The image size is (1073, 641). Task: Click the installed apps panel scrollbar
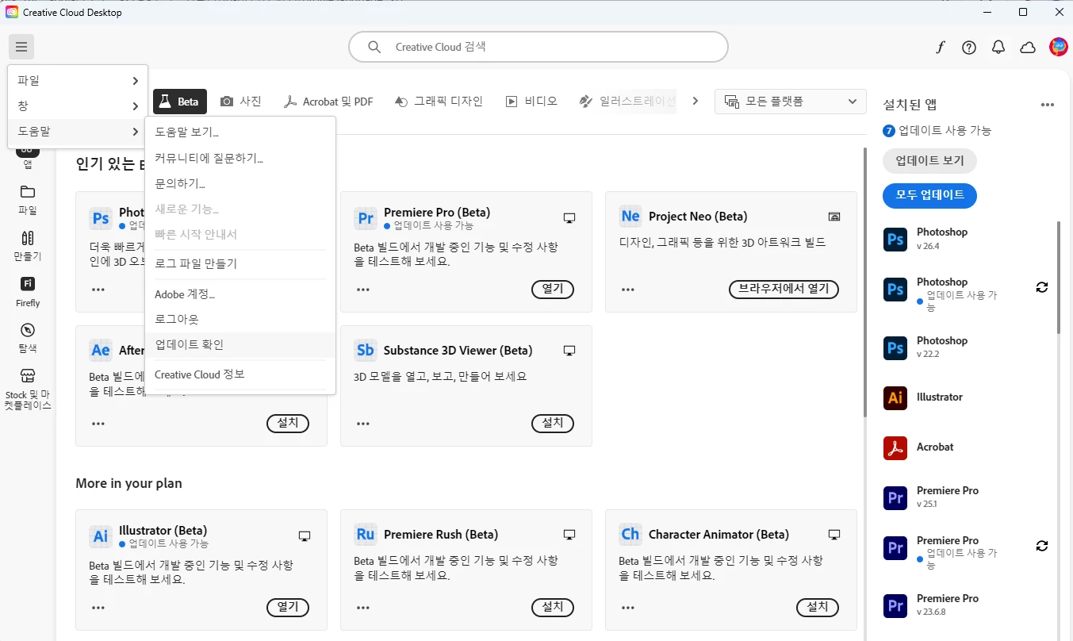[1059, 277]
